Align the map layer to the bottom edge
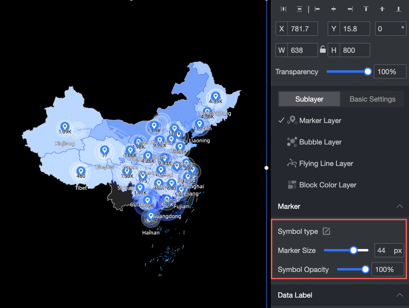This screenshot has width=409, height=308. pyautogui.click(x=398, y=9)
